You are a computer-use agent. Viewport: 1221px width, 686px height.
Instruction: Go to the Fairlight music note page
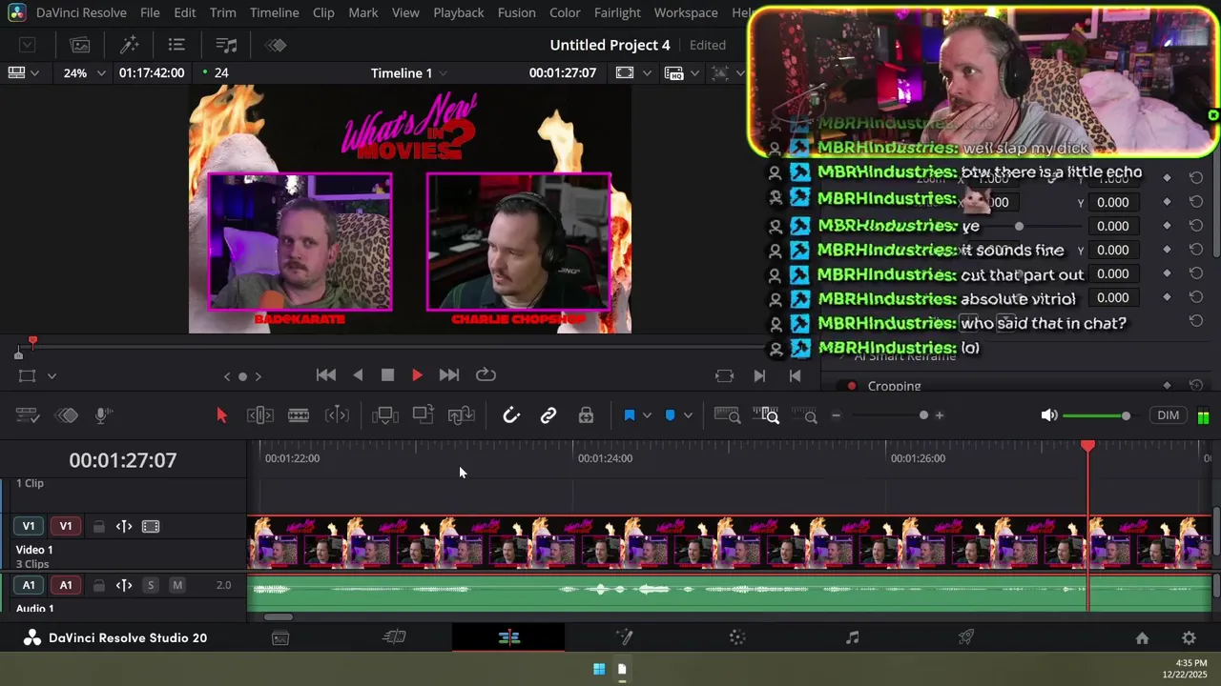(852, 638)
